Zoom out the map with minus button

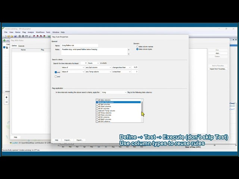tap(6, 102)
